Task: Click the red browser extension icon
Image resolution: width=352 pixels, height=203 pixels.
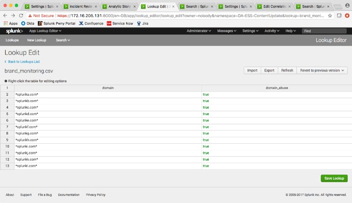Action: pos(347,15)
